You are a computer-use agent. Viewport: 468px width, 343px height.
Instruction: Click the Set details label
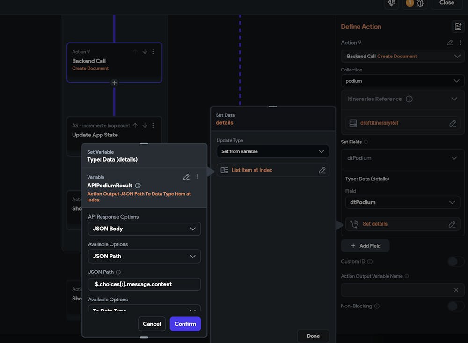(x=375, y=224)
